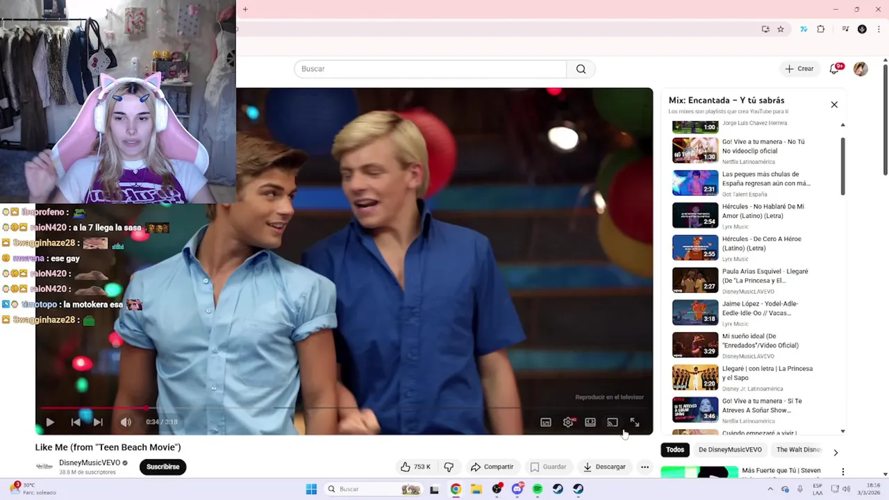This screenshot has height=500, width=889.
Task: Open the Windows Start menu
Action: pos(311,489)
